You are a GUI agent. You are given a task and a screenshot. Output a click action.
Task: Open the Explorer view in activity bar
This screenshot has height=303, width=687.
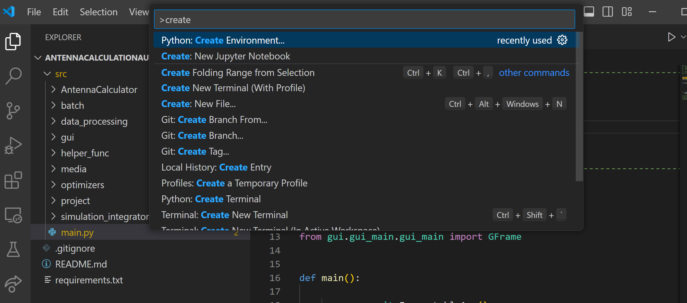(x=13, y=42)
